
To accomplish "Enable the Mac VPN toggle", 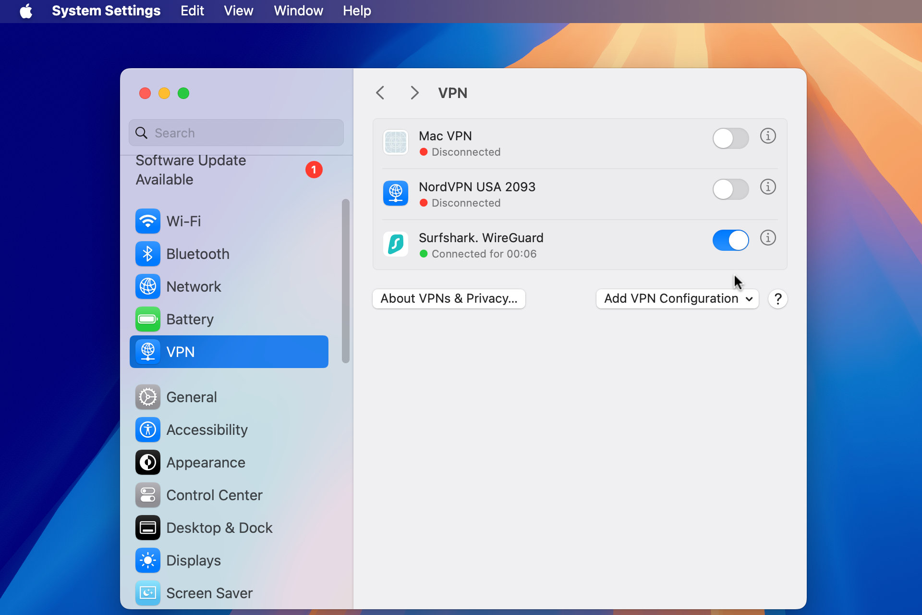I will coord(730,137).
